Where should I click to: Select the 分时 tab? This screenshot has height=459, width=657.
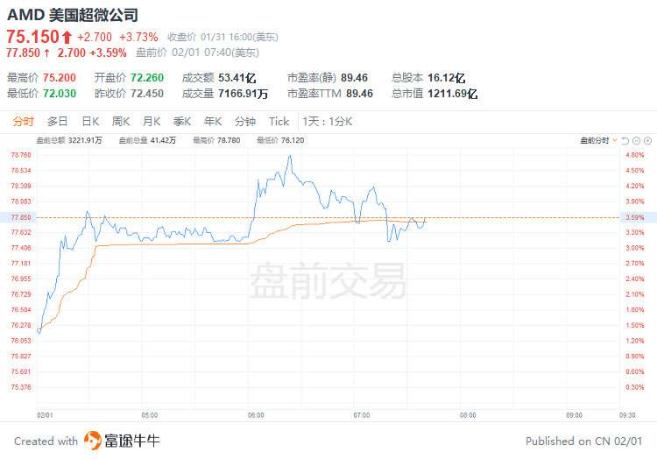pos(23,122)
